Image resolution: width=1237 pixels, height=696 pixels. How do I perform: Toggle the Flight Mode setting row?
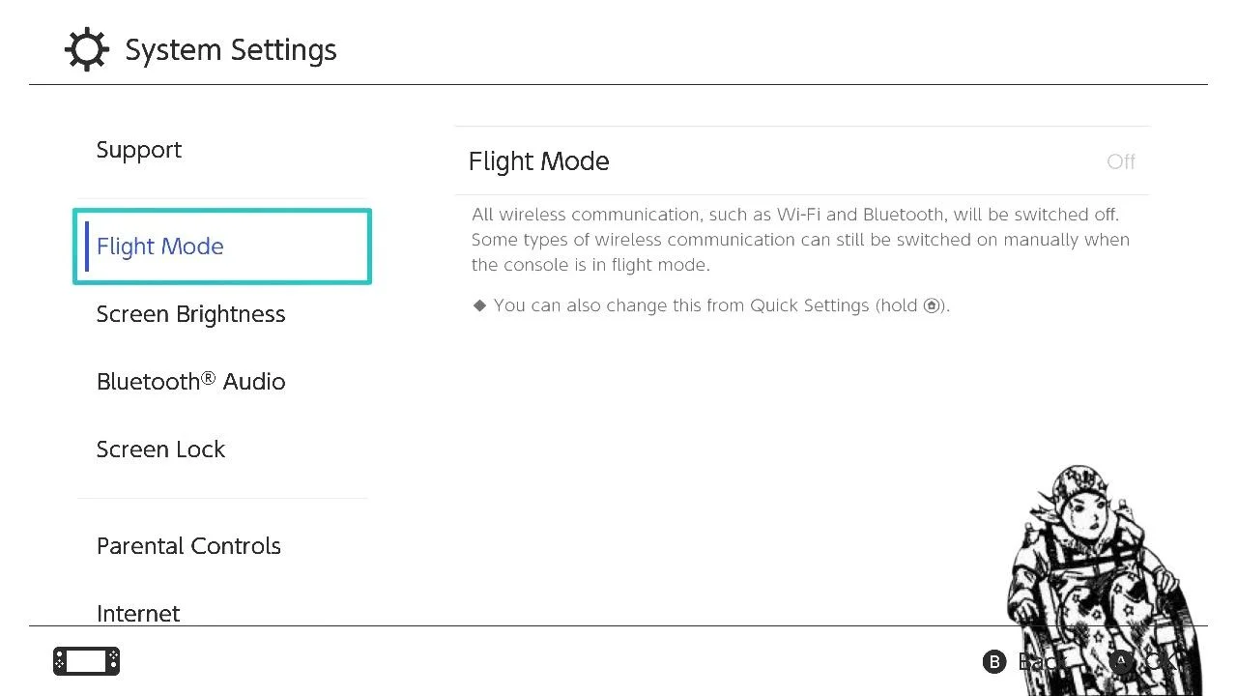[x=802, y=161]
